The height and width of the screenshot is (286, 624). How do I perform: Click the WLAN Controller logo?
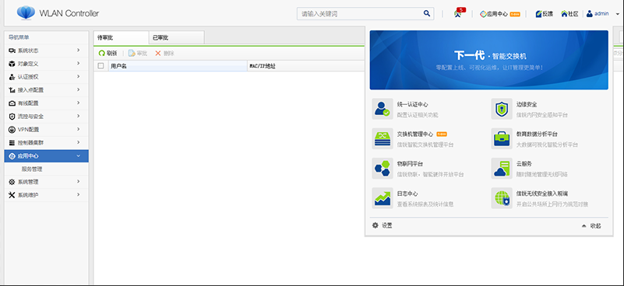point(26,13)
